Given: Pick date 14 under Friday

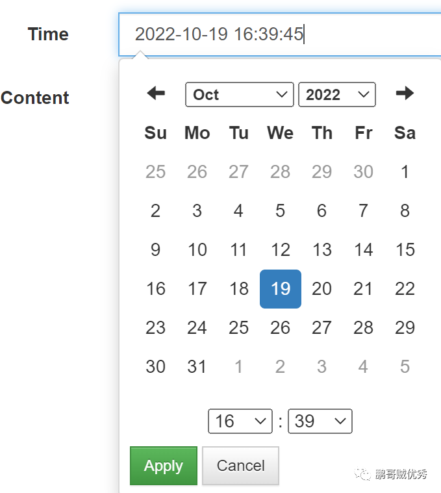Looking at the screenshot, I should click(363, 250).
